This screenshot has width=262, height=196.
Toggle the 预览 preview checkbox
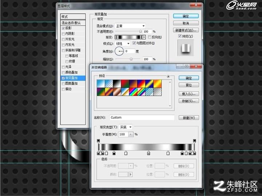(x=180, y=36)
